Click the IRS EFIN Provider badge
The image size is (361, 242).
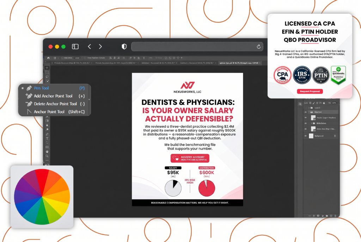tap(302, 75)
